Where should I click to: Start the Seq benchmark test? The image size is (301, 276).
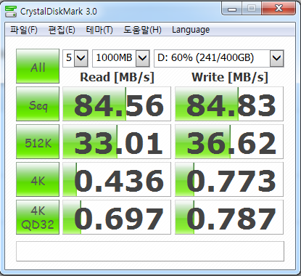tap(38, 104)
